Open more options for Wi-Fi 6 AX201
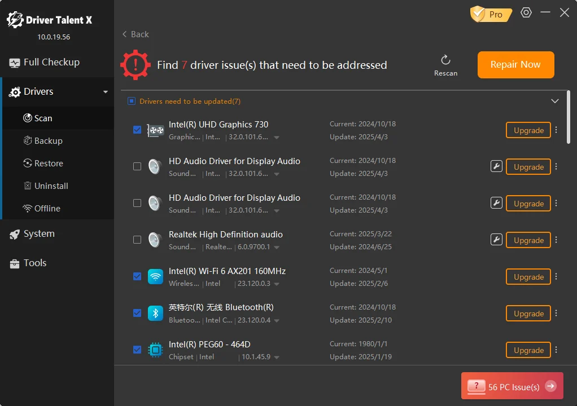Viewport: 577px width, 406px height. click(x=556, y=276)
